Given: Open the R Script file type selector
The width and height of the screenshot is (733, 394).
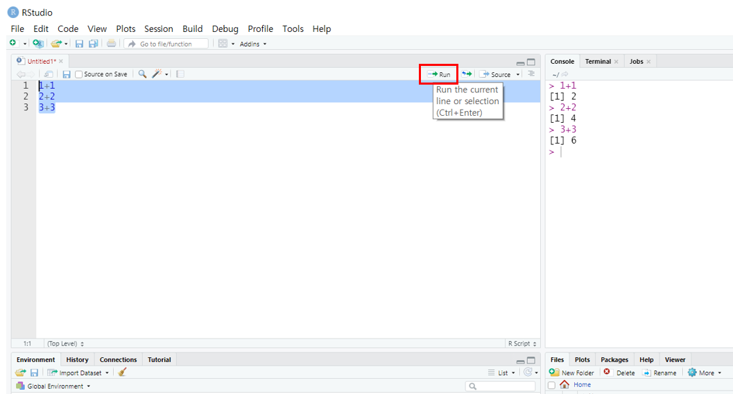Looking at the screenshot, I should point(522,343).
